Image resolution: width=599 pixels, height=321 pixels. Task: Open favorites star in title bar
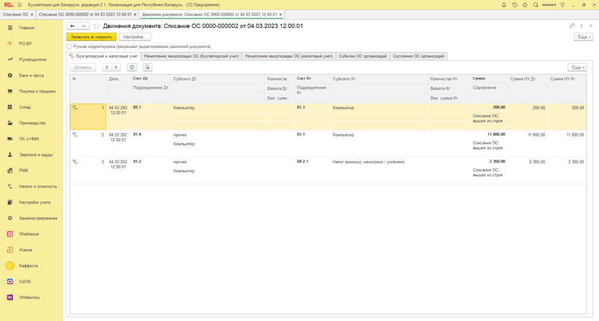(525, 5)
